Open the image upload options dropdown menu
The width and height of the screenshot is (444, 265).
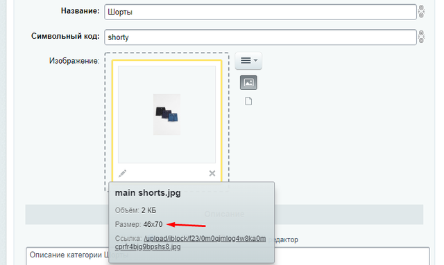tap(248, 60)
